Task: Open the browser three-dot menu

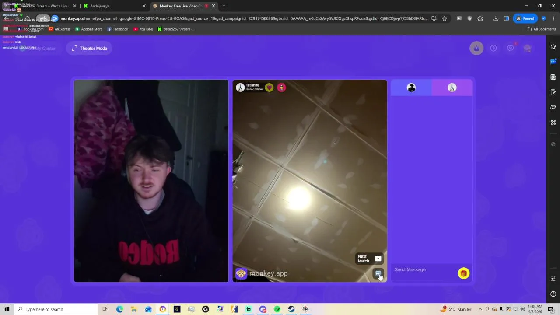Action: 554,18
